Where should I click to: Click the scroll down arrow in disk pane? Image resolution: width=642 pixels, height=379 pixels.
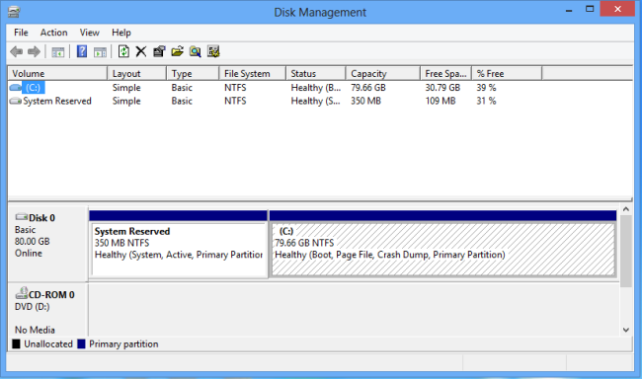pos(626,330)
